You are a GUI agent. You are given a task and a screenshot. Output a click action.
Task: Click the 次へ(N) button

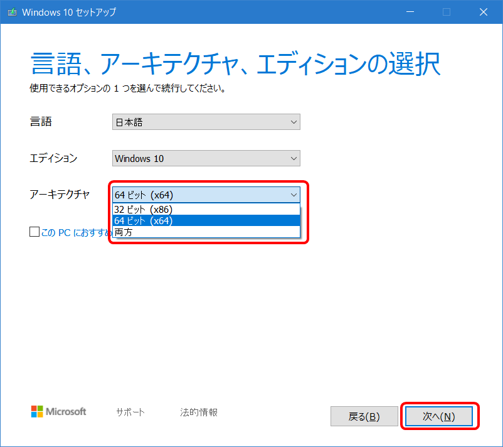[x=439, y=416]
